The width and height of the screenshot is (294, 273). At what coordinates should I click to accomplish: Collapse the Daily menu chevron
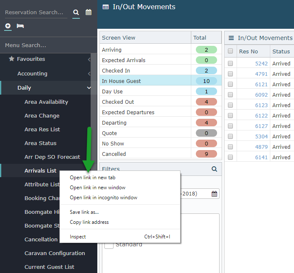[89, 88]
